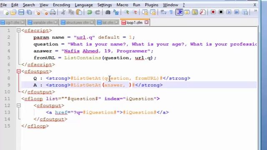
Task: Open the Search menu
Action: point(29,5)
